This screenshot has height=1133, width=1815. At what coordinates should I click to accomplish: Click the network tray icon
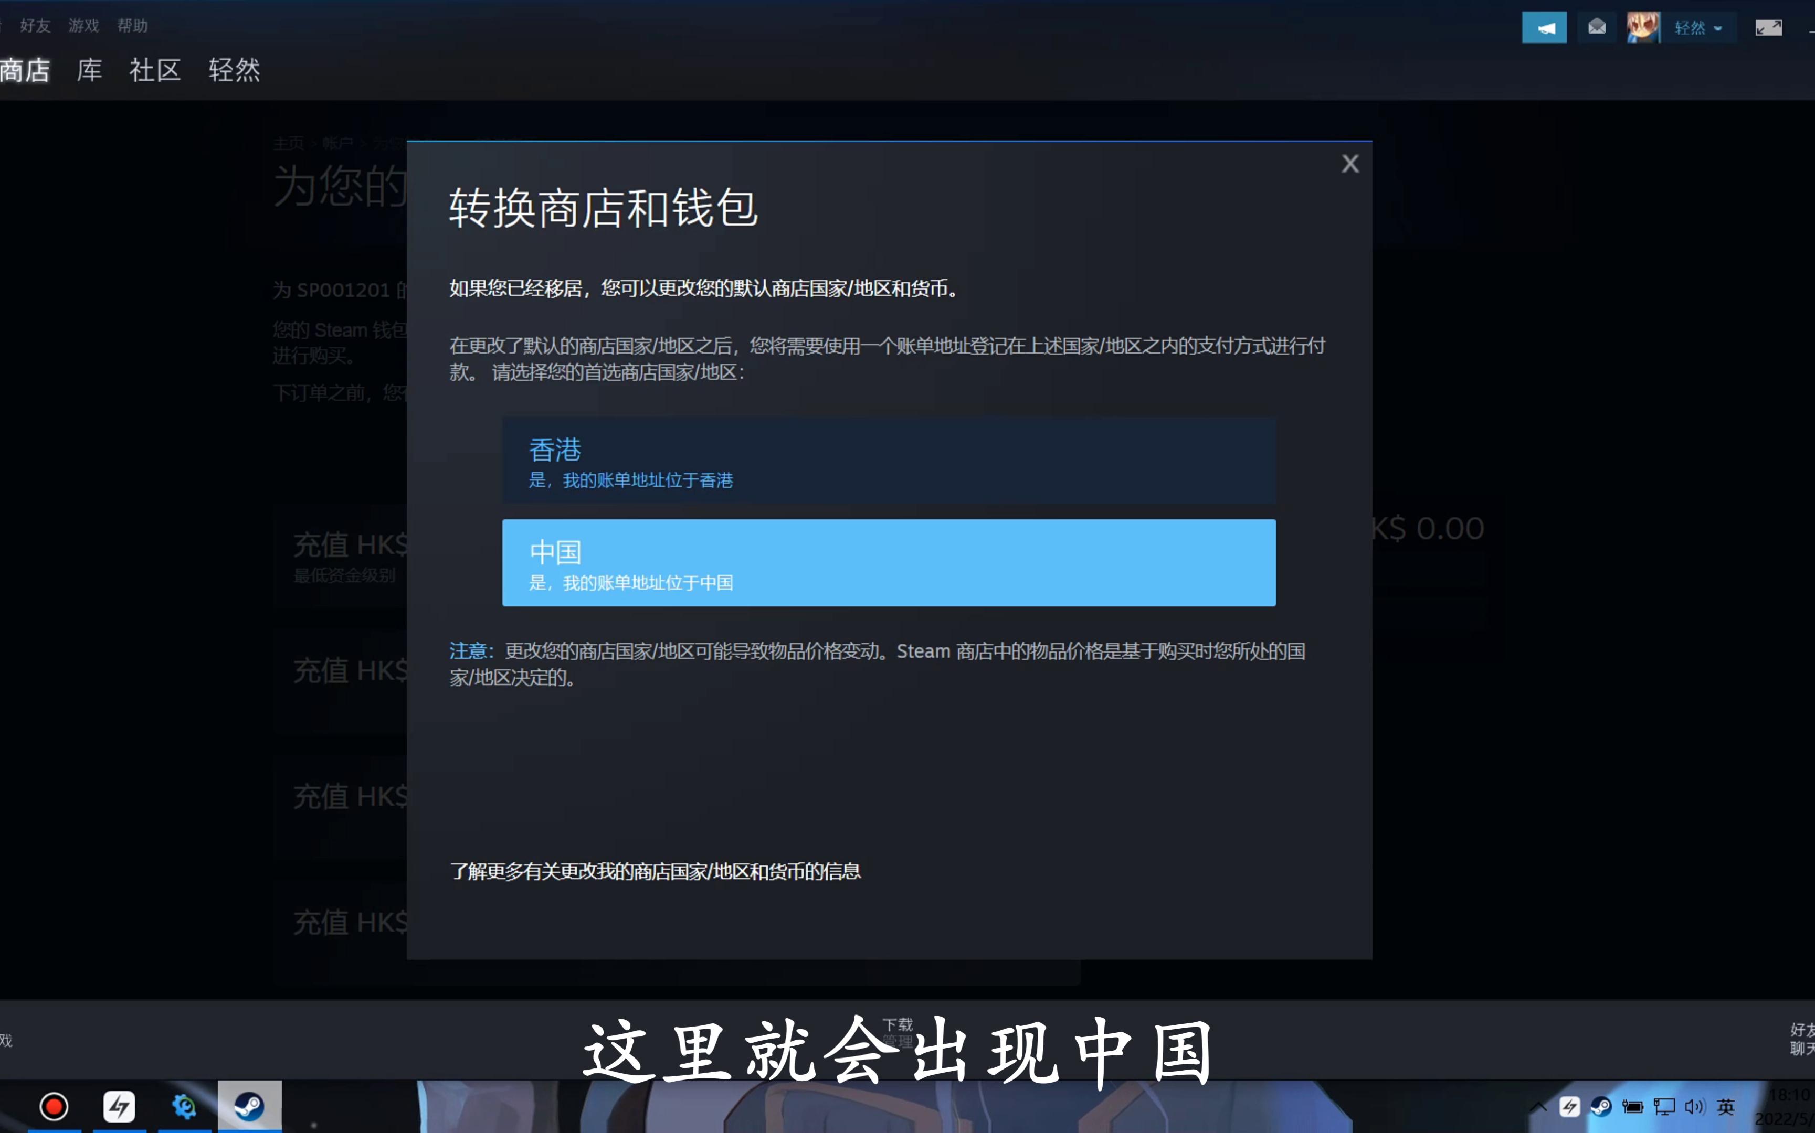point(1663,1106)
